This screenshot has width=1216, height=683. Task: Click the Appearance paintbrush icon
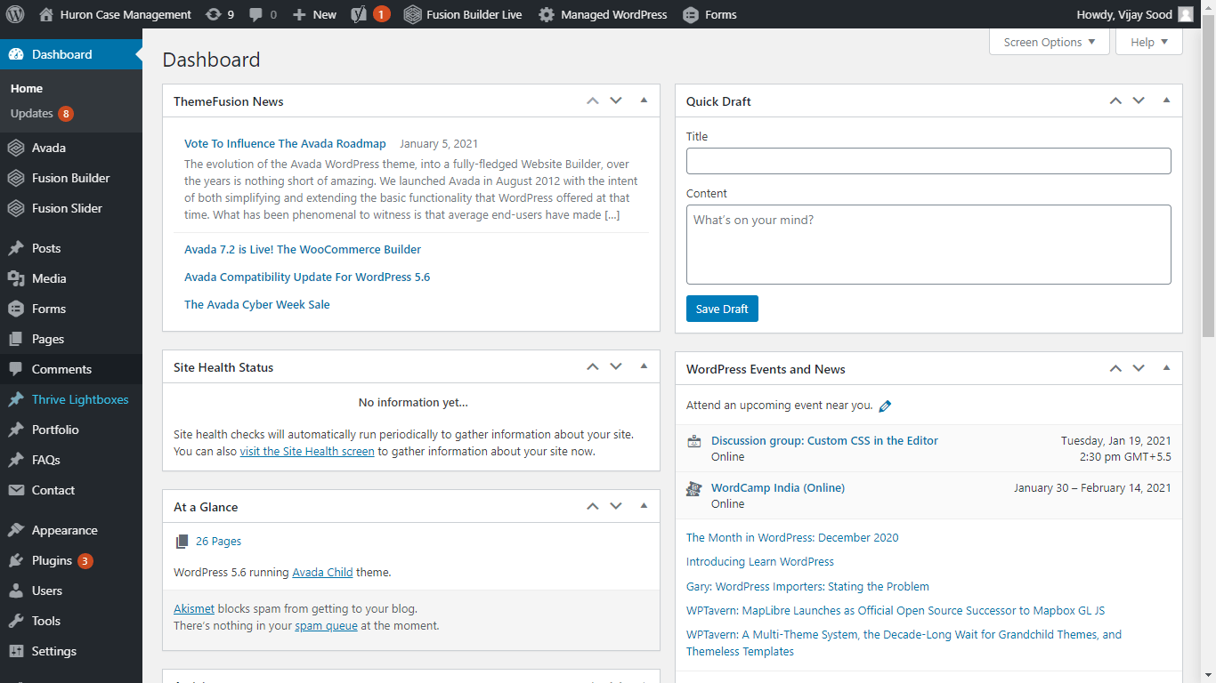pyautogui.click(x=16, y=530)
